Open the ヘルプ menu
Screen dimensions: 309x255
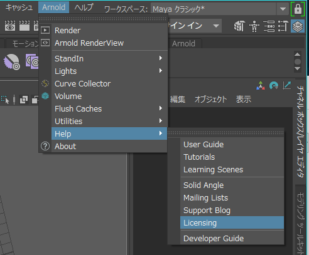click(x=84, y=8)
